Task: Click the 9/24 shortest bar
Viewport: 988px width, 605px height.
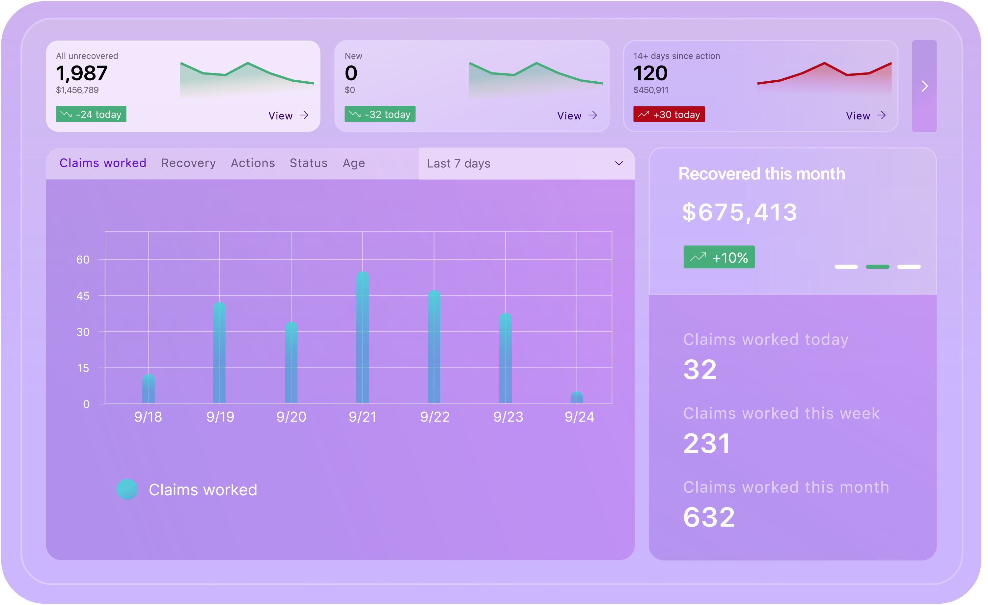Action: point(577,398)
